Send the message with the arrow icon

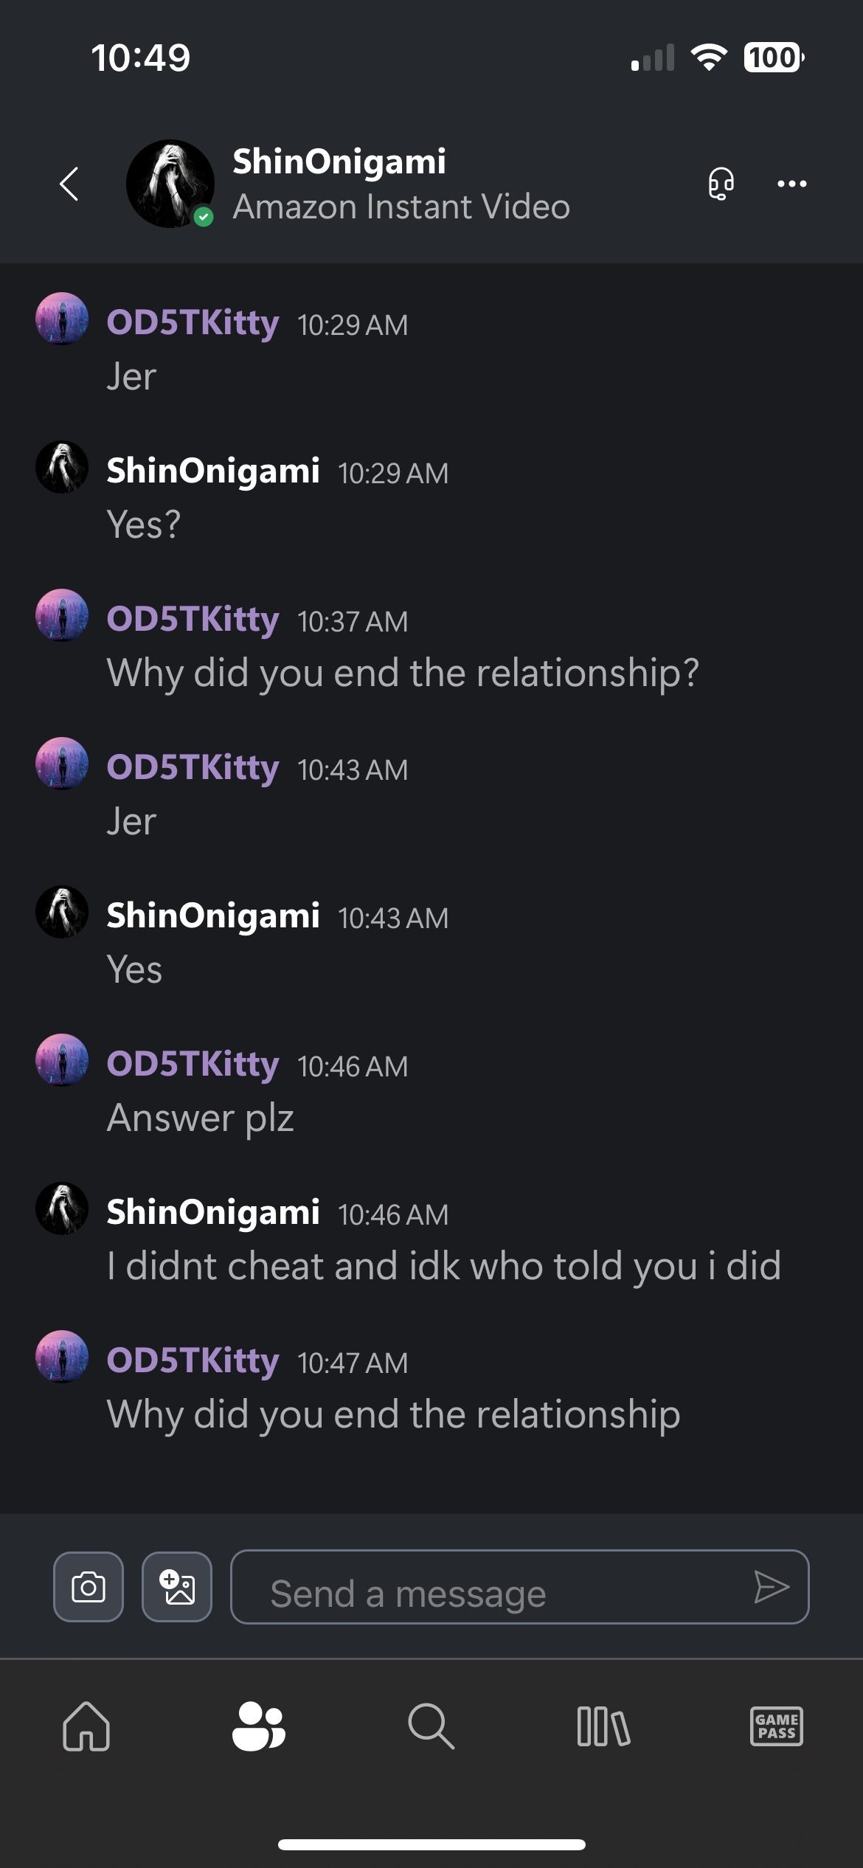772,1586
